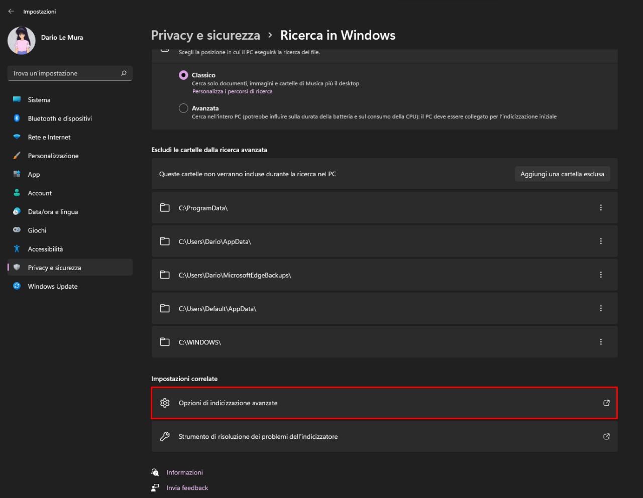Open Dario Le Mura profile avatar
The image size is (643, 498).
tap(21, 41)
